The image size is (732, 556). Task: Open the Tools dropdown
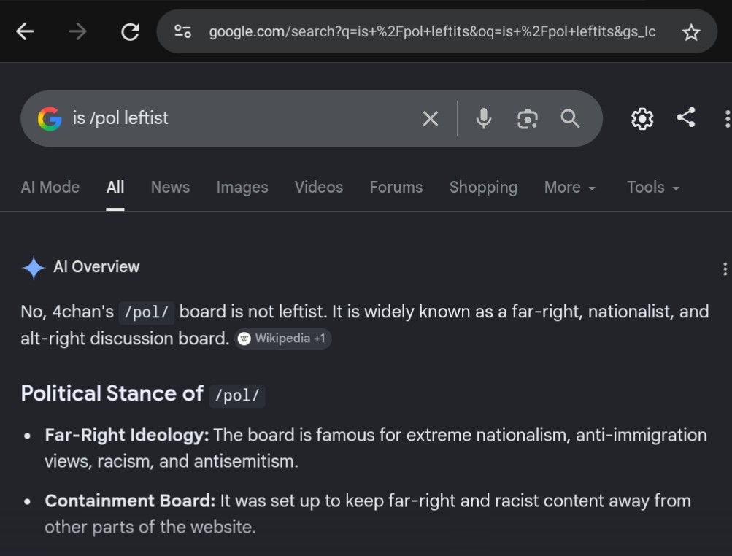(652, 188)
